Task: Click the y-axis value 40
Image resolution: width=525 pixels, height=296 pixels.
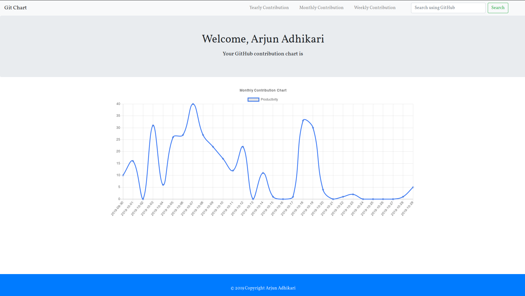Action: click(118, 104)
